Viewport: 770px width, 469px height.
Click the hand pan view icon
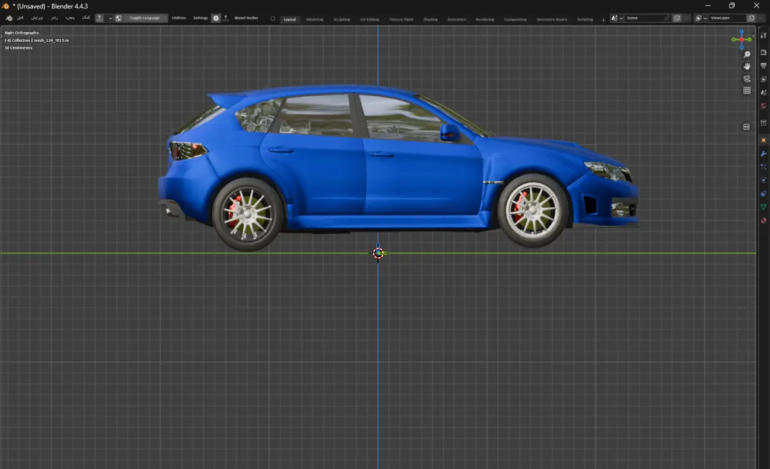coord(747,66)
